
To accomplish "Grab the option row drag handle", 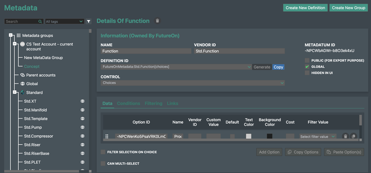I will coord(107,137).
